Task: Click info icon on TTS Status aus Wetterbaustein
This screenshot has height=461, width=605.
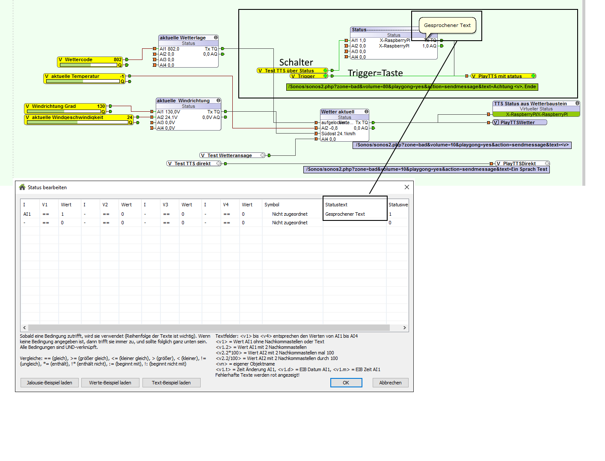Action: (x=578, y=103)
